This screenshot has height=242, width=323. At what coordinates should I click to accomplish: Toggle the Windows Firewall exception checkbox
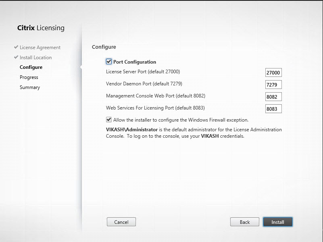[x=109, y=120]
